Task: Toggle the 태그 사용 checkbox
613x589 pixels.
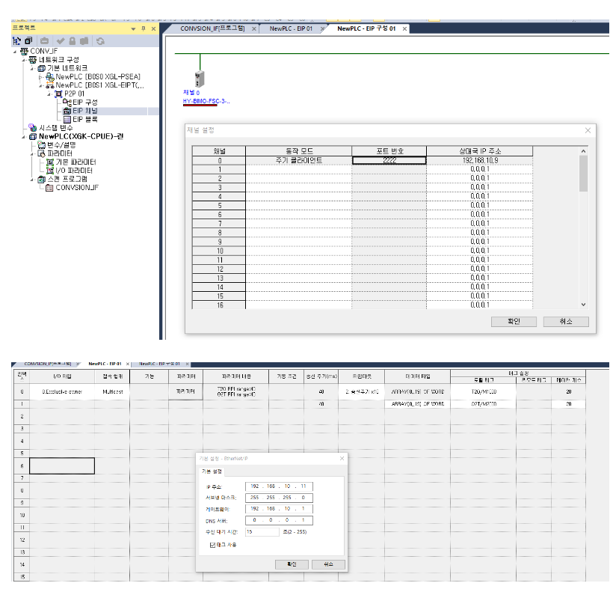Action: click(213, 544)
